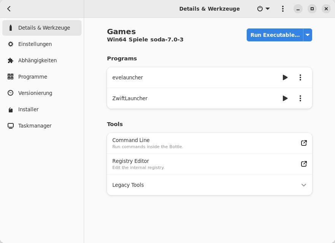
Task: Click the Tools section heading
Action: (x=115, y=124)
